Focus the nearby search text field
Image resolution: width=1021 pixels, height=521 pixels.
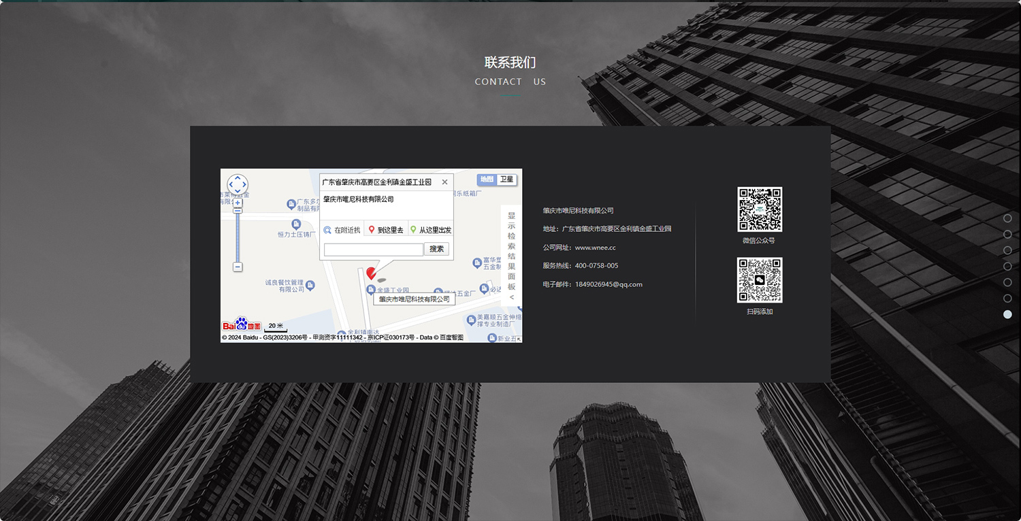tap(373, 250)
